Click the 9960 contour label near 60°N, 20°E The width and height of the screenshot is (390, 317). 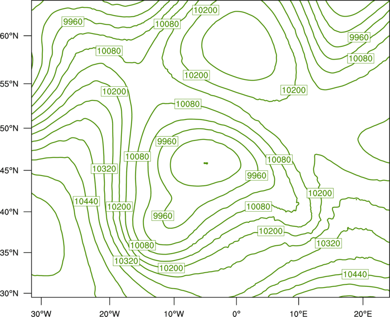pos(359,38)
